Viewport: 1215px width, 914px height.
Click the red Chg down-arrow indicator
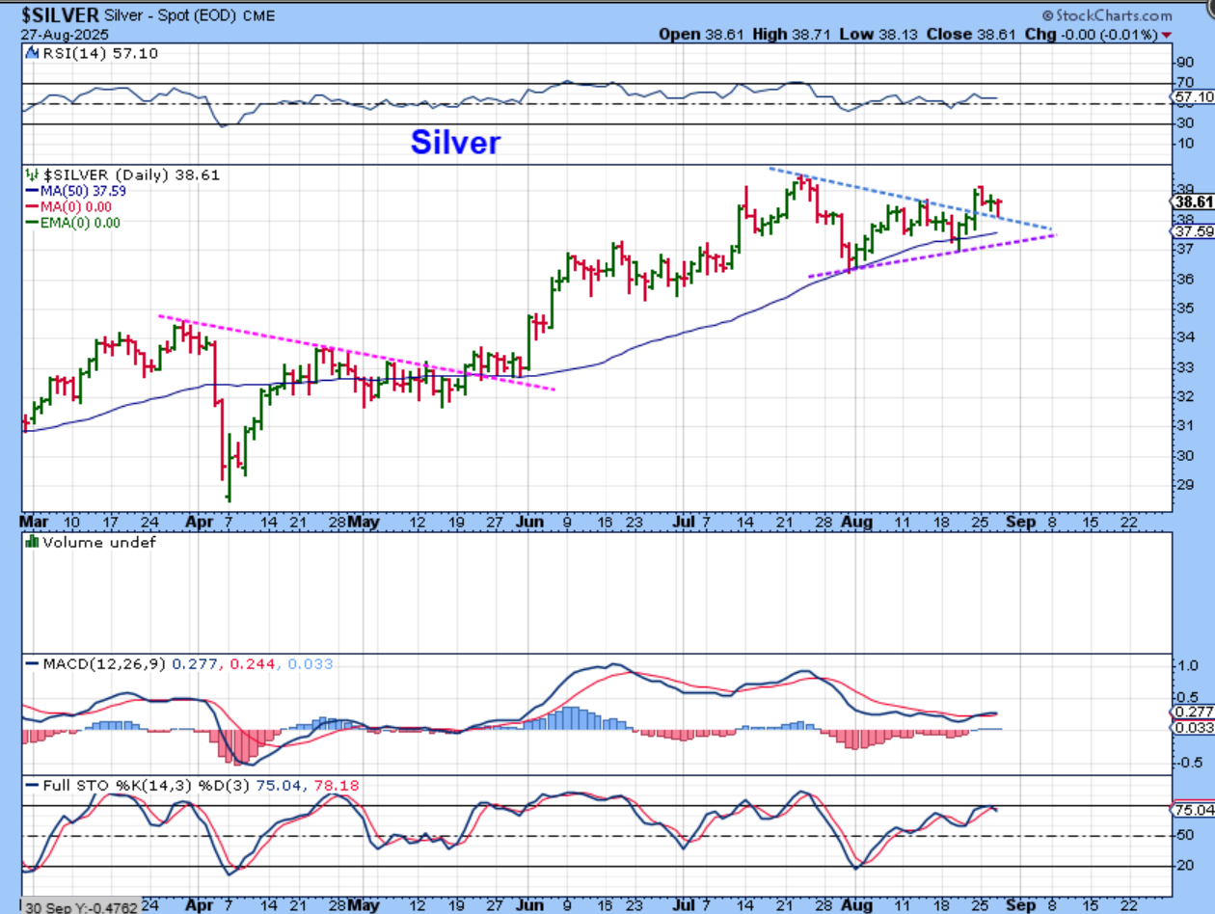[1168, 34]
